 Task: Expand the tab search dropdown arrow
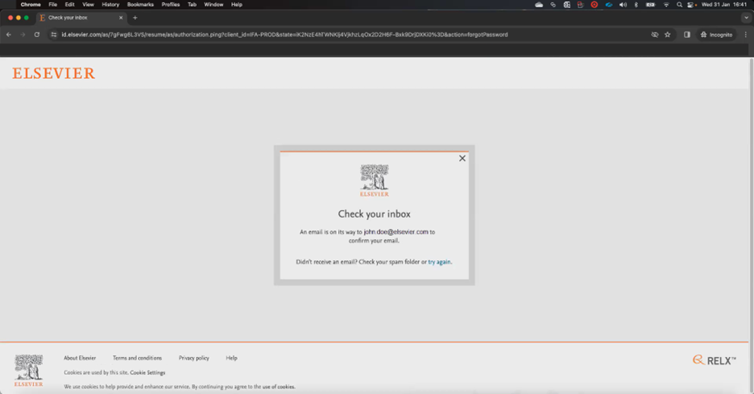pyautogui.click(x=746, y=18)
